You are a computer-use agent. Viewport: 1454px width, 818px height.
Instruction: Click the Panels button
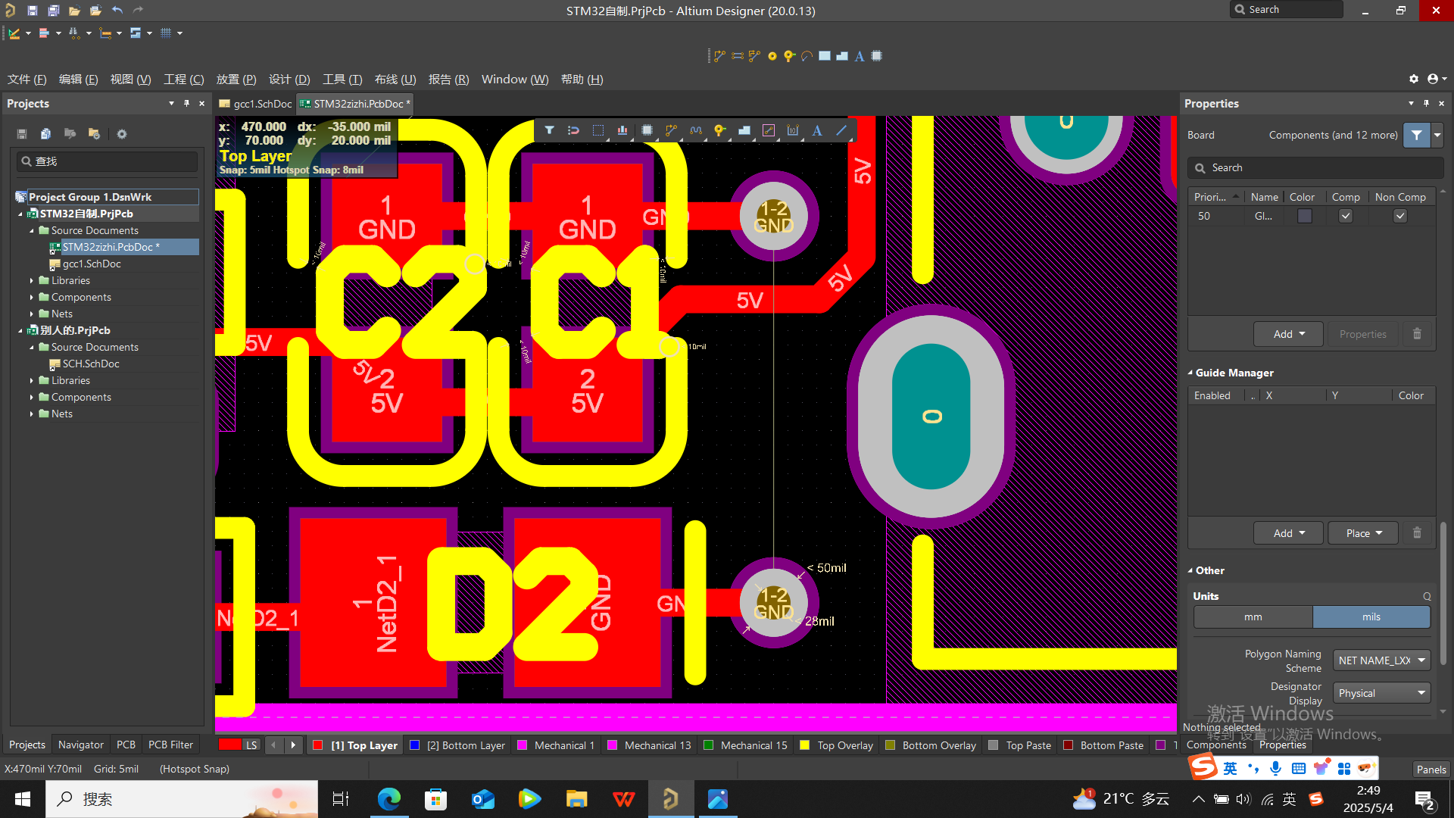[x=1431, y=769]
